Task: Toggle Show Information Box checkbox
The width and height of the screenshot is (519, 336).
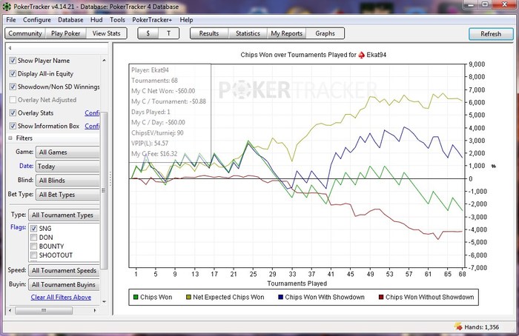Action: [x=13, y=126]
